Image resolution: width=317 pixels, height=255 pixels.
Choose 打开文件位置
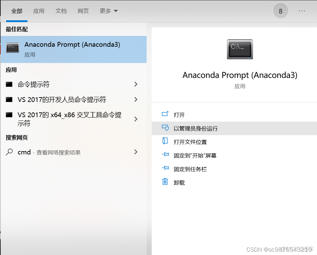click(234, 142)
